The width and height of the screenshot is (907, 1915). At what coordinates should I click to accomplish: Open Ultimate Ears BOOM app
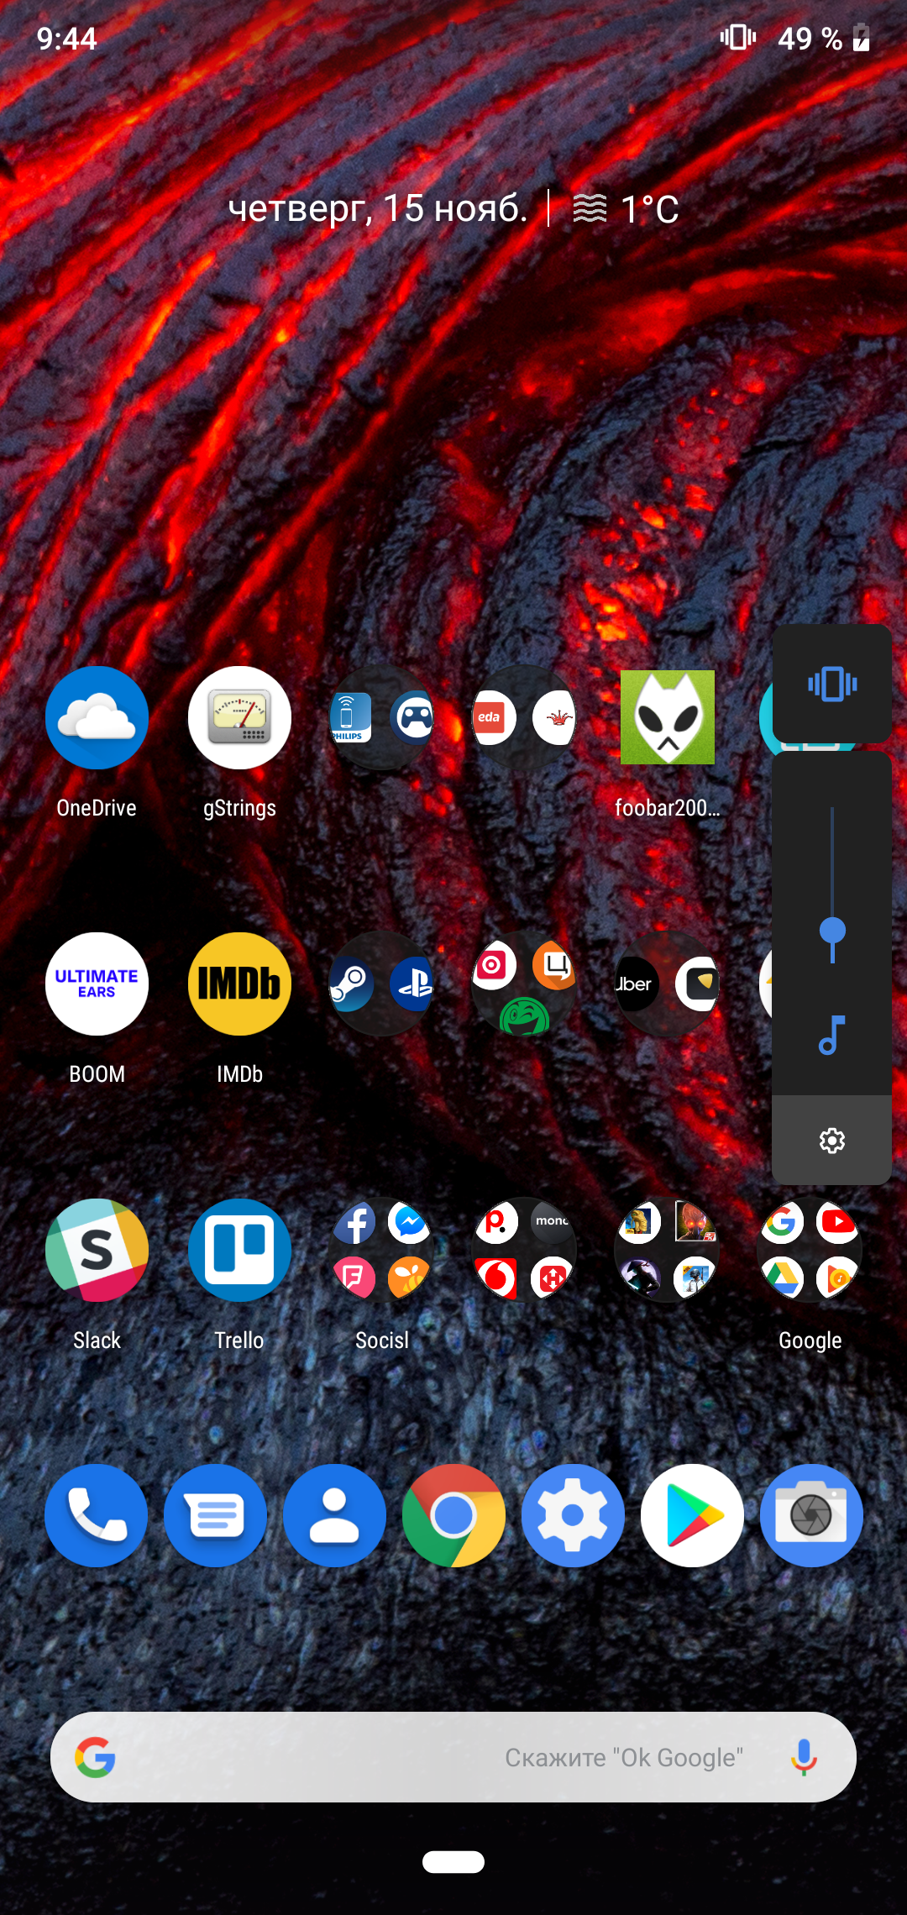97,984
